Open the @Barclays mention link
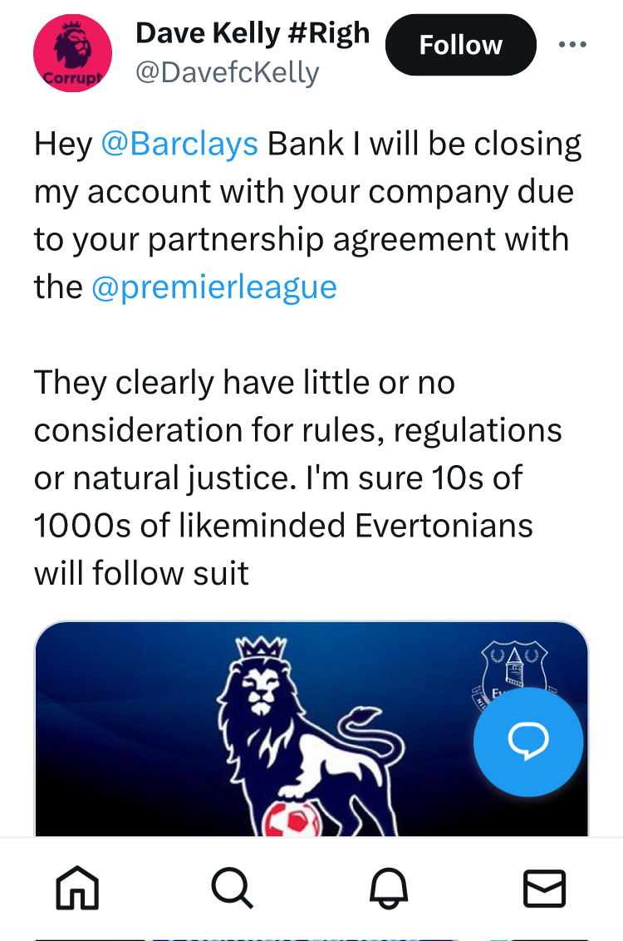 tap(179, 144)
